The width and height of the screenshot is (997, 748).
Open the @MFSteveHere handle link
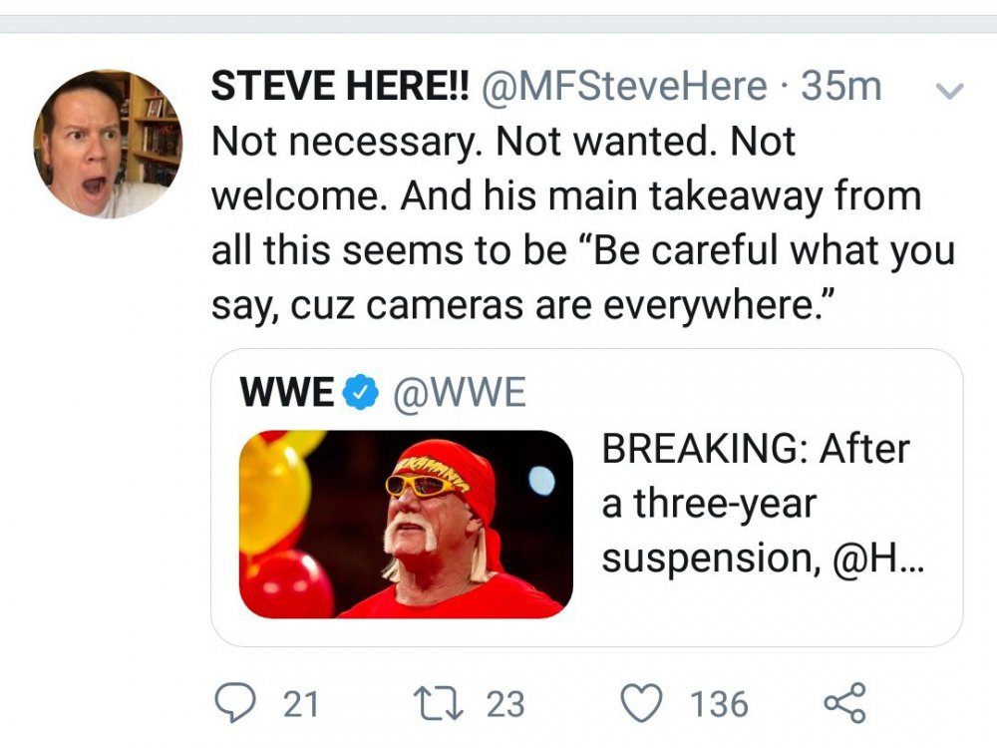[624, 87]
